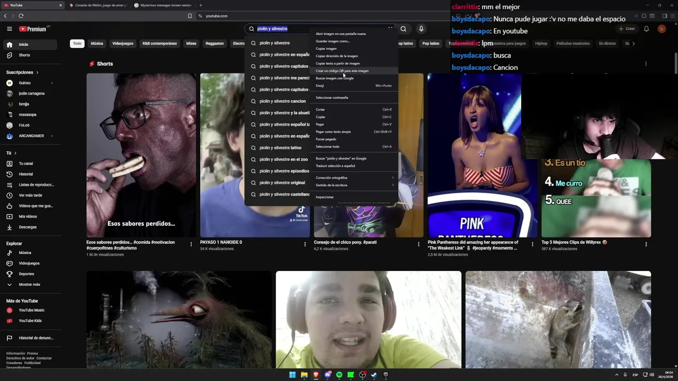678x381 pixels.
Task: Select the Reggaeton category chip
Action: [x=215, y=43]
